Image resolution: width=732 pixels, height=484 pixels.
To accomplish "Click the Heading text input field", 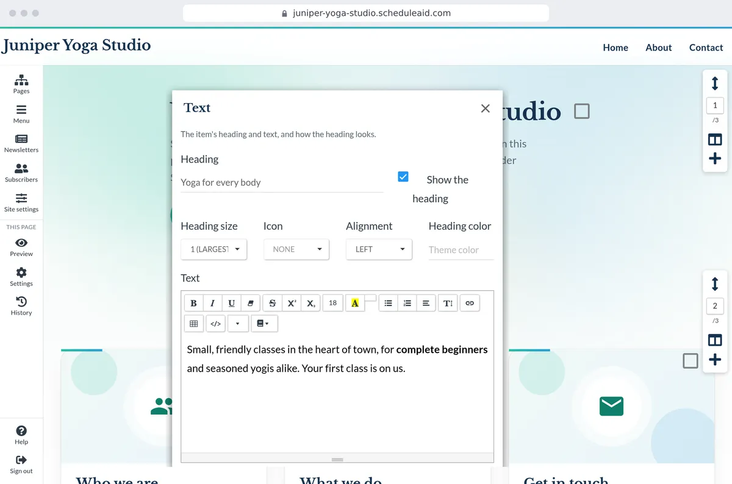I will pos(282,182).
